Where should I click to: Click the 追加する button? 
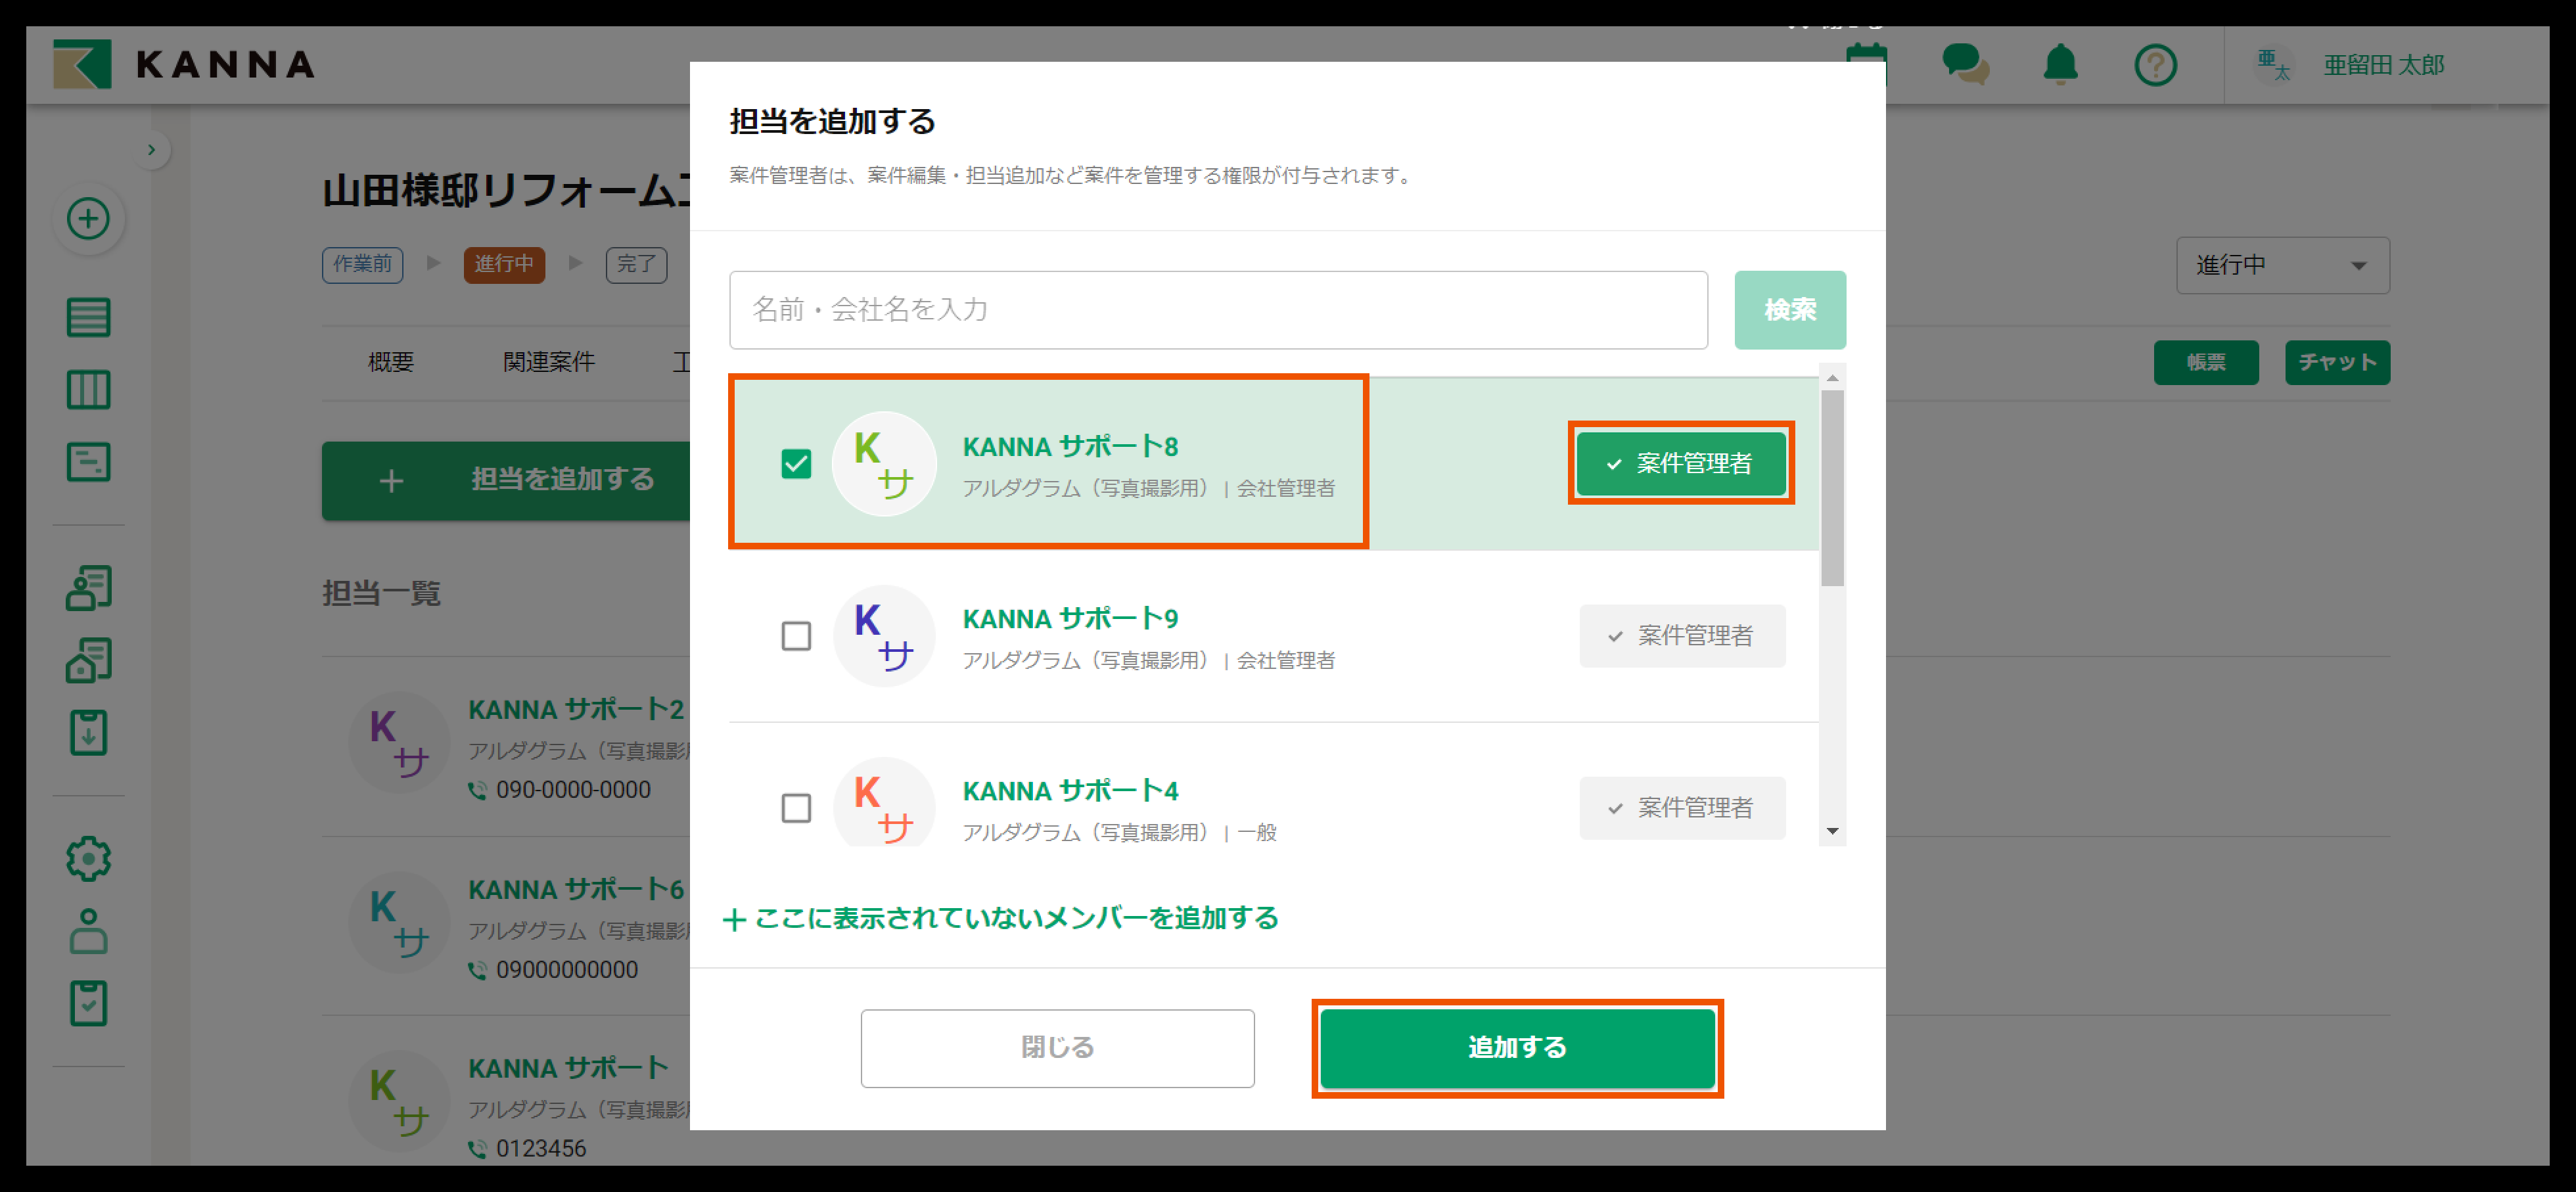click(1517, 1047)
